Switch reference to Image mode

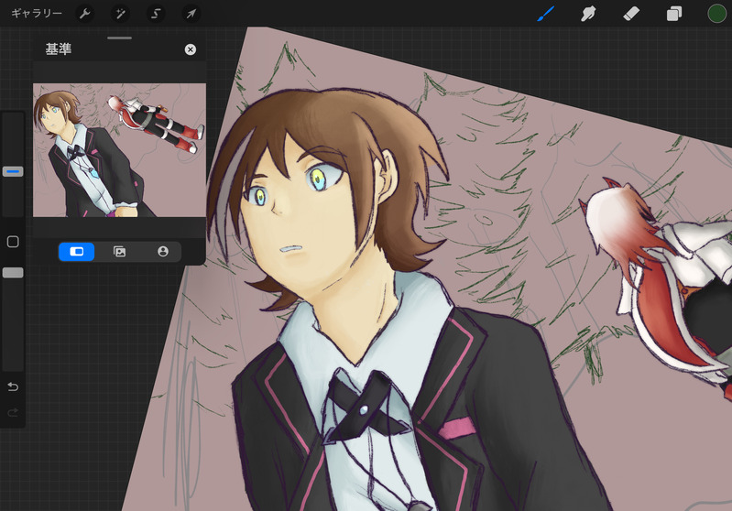point(119,252)
